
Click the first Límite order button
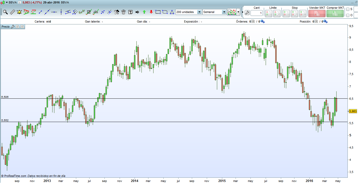tap(268, 13)
